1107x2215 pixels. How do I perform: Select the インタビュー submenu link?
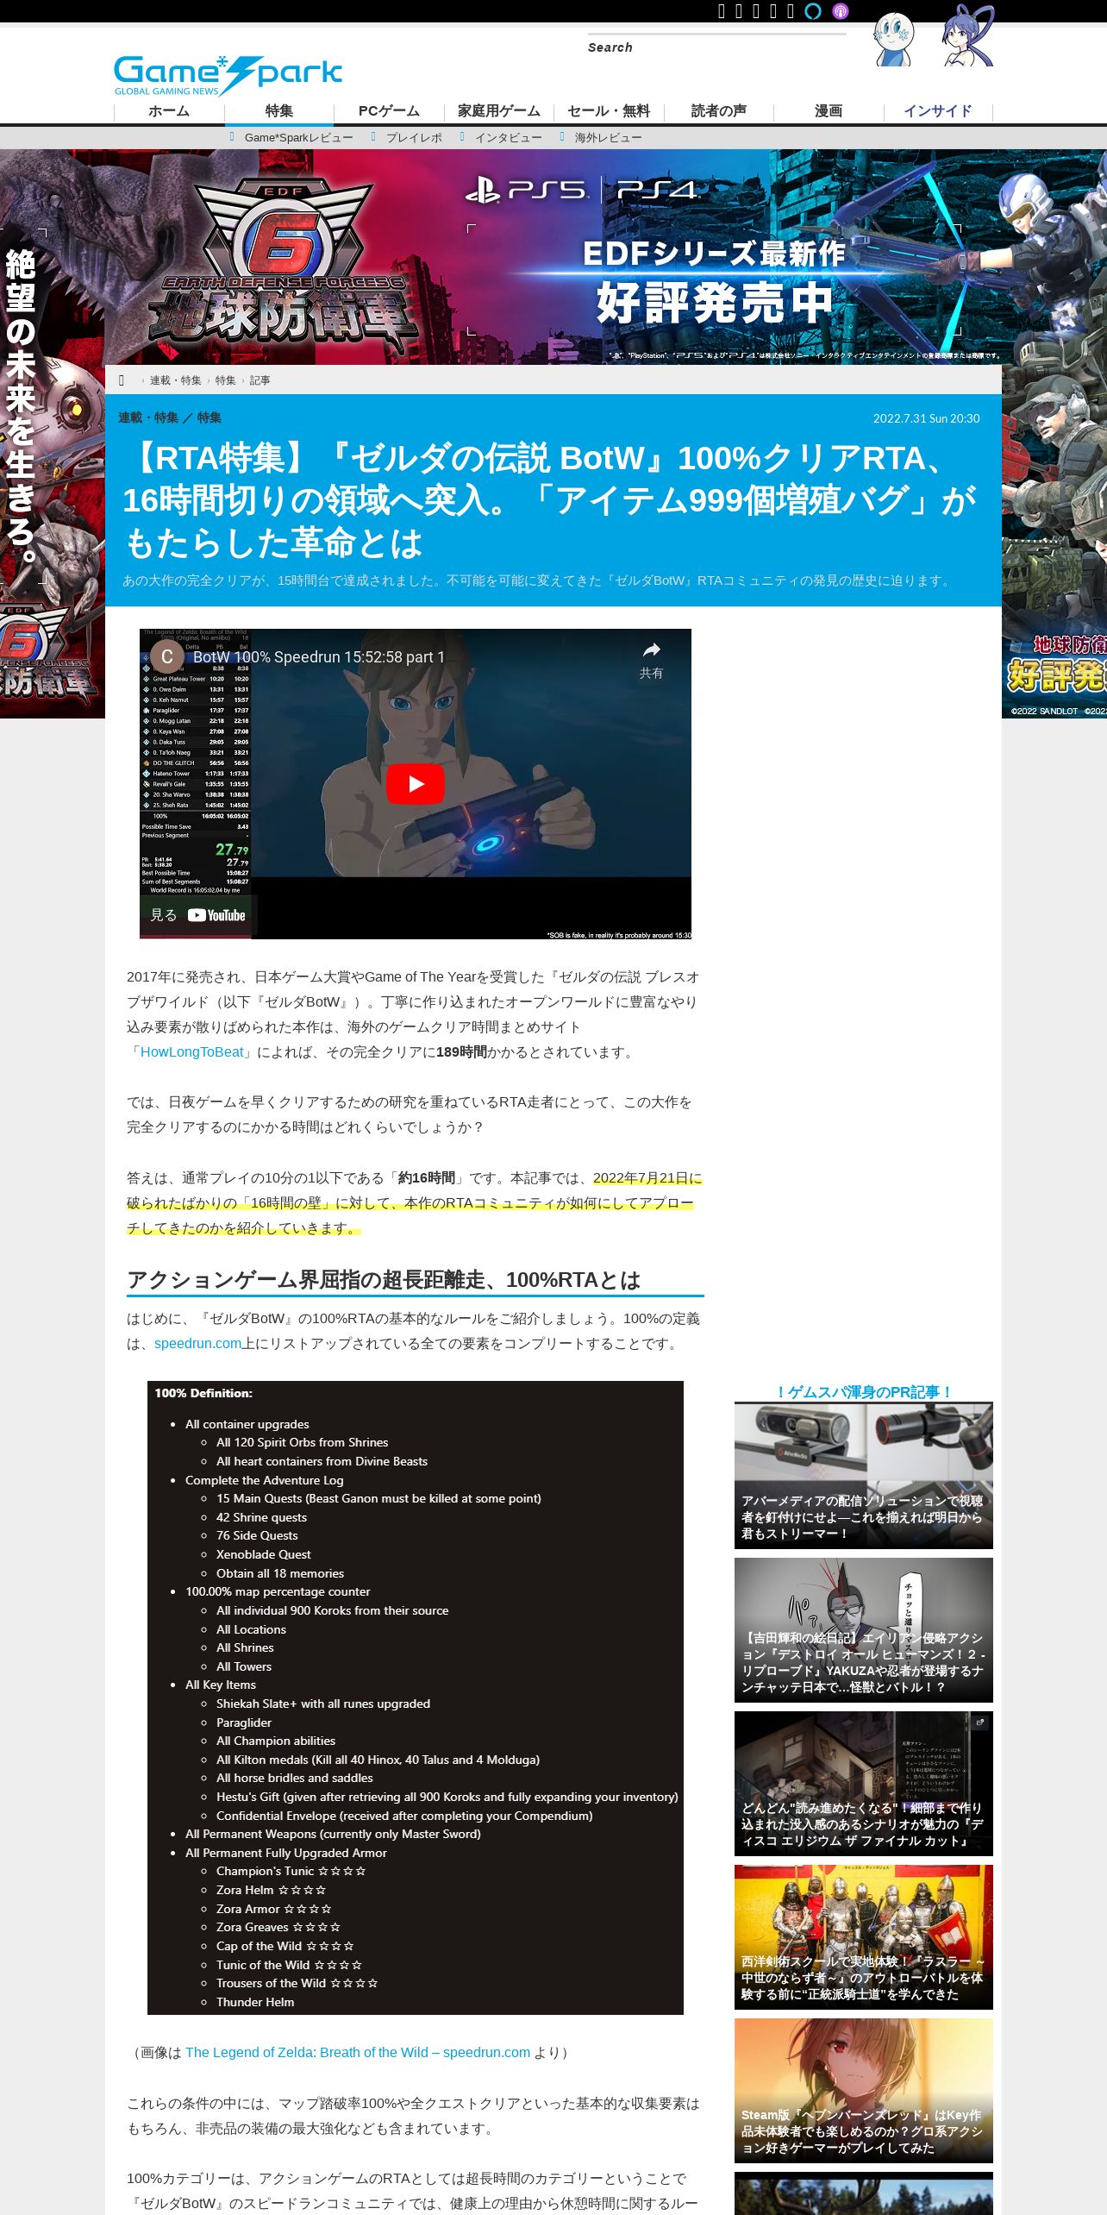[x=509, y=138]
